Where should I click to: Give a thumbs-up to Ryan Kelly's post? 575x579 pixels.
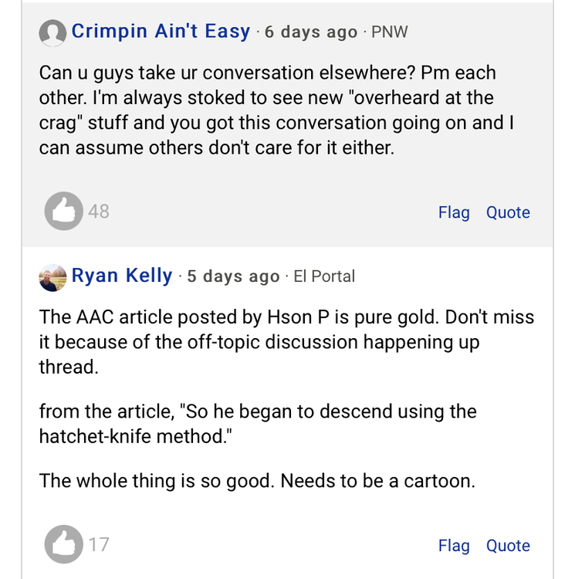pyautogui.click(x=63, y=544)
